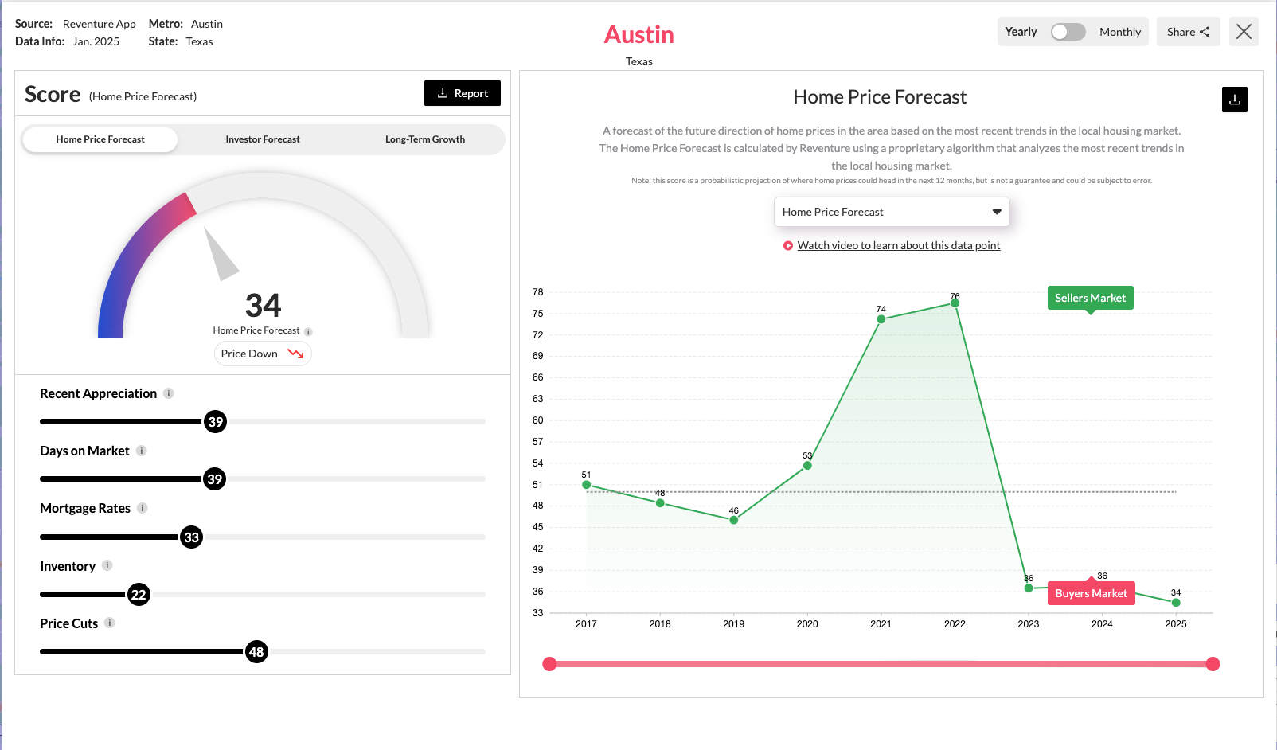The height and width of the screenshot is (750, 1277).
Task: Click the Share button
Action: click(1188, 32)
